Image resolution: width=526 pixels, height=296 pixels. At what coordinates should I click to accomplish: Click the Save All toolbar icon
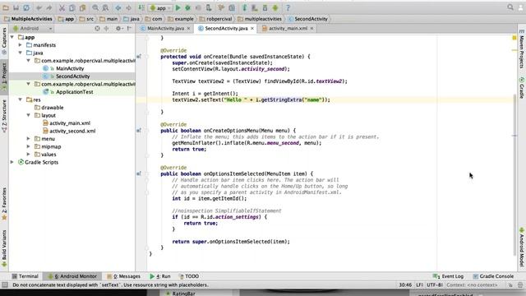16,7
